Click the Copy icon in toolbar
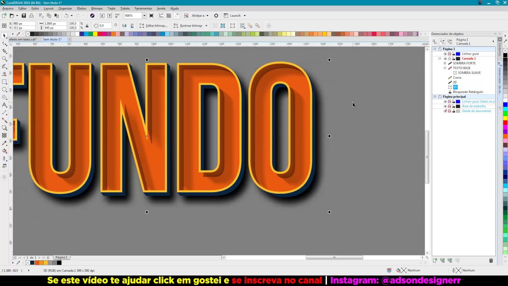The image size is (508, 286). pyautogui.click(x=49, y=15)
